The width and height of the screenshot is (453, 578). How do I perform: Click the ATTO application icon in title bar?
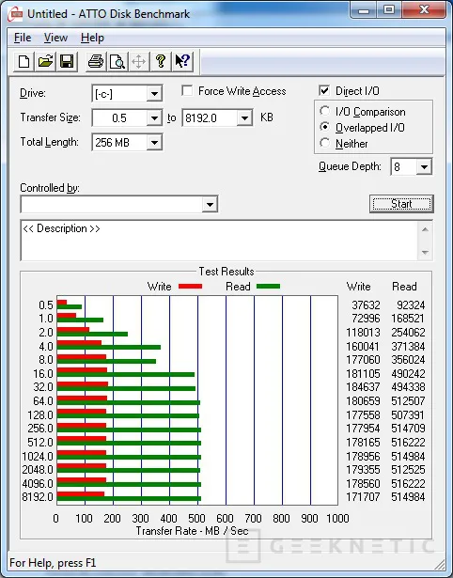[x=15, y=14]
